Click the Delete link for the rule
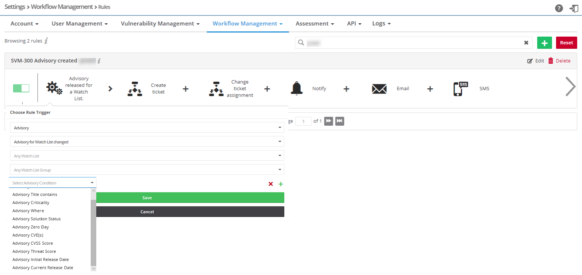582x275 pixels. point(563,61)
